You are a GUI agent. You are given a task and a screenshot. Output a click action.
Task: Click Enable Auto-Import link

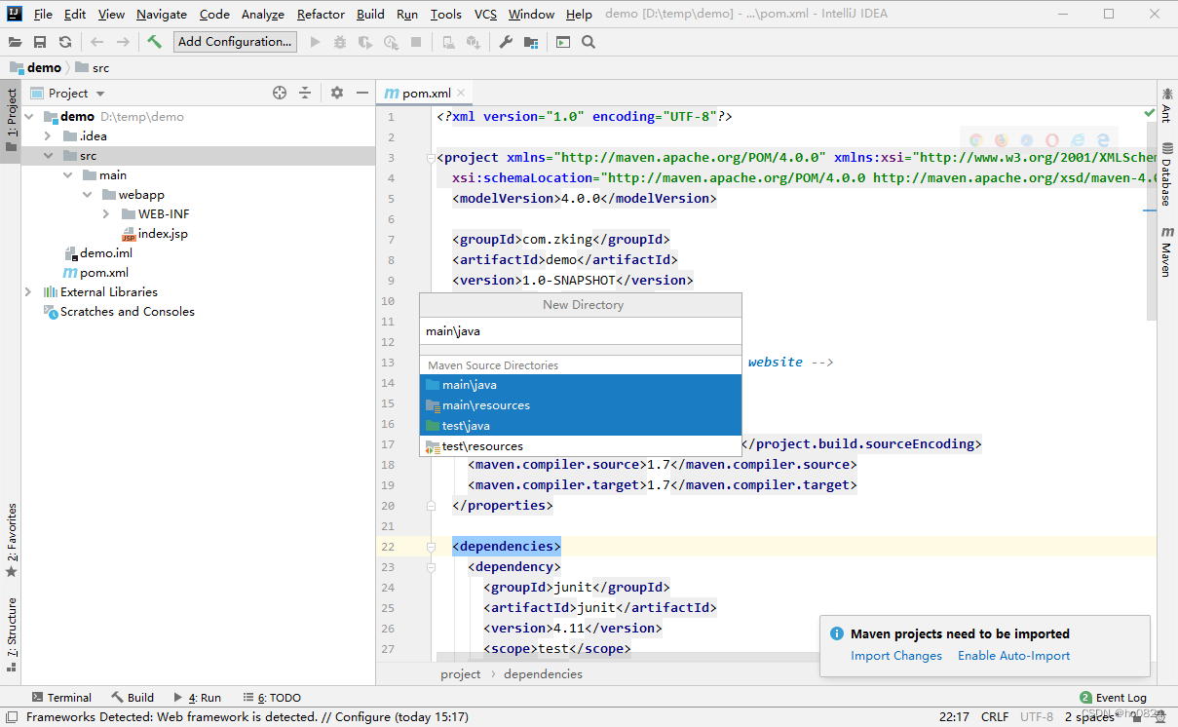1013,656
